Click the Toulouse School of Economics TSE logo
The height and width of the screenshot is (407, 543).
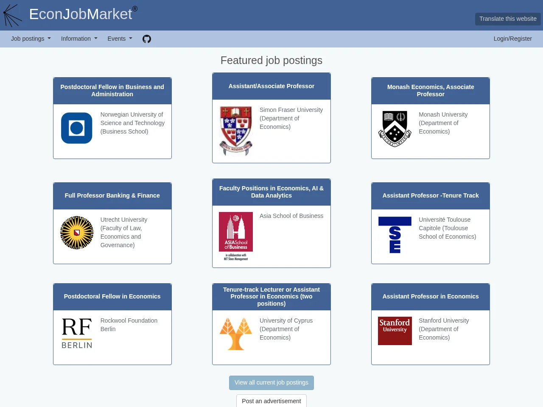click(x=395, y=235)
